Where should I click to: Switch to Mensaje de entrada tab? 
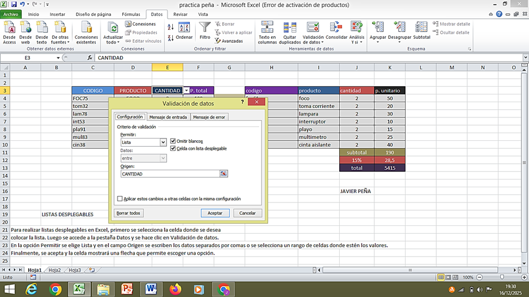pos(168,117)
